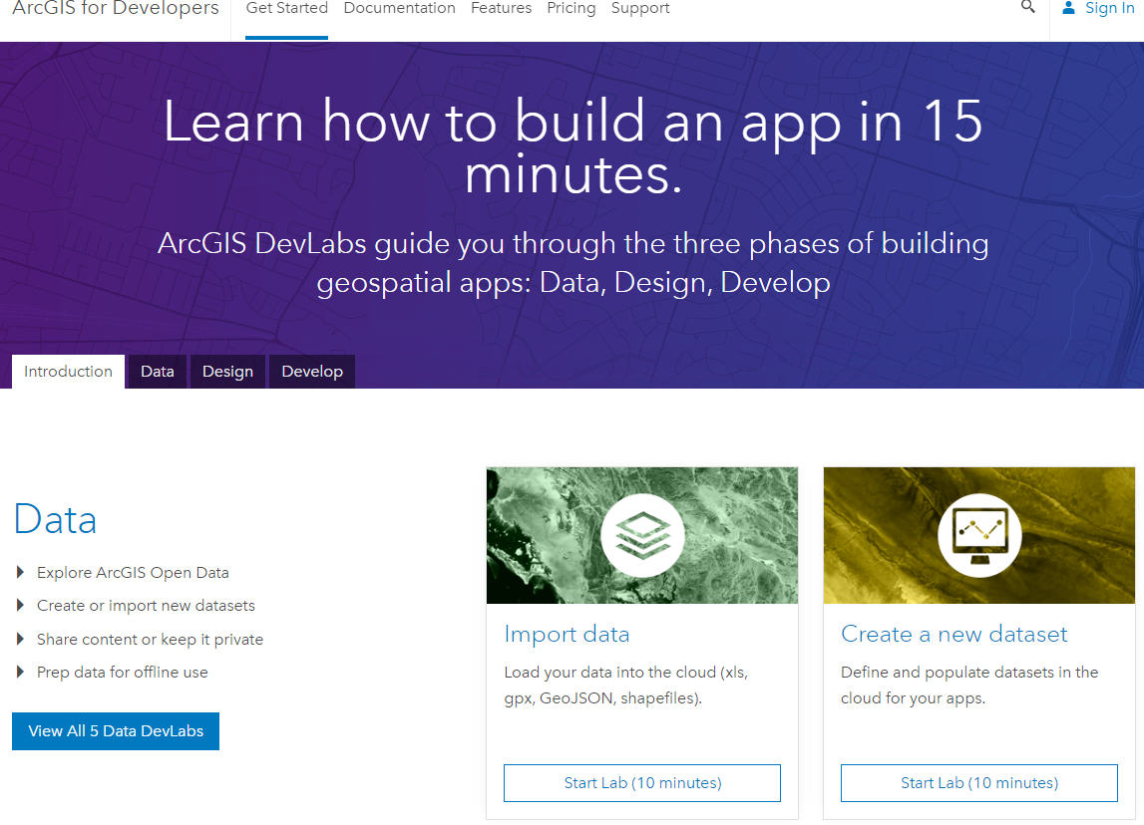This screenshot has width=1144, height=825.
Task: Click the Data section heading
Action: click(56, 520)
